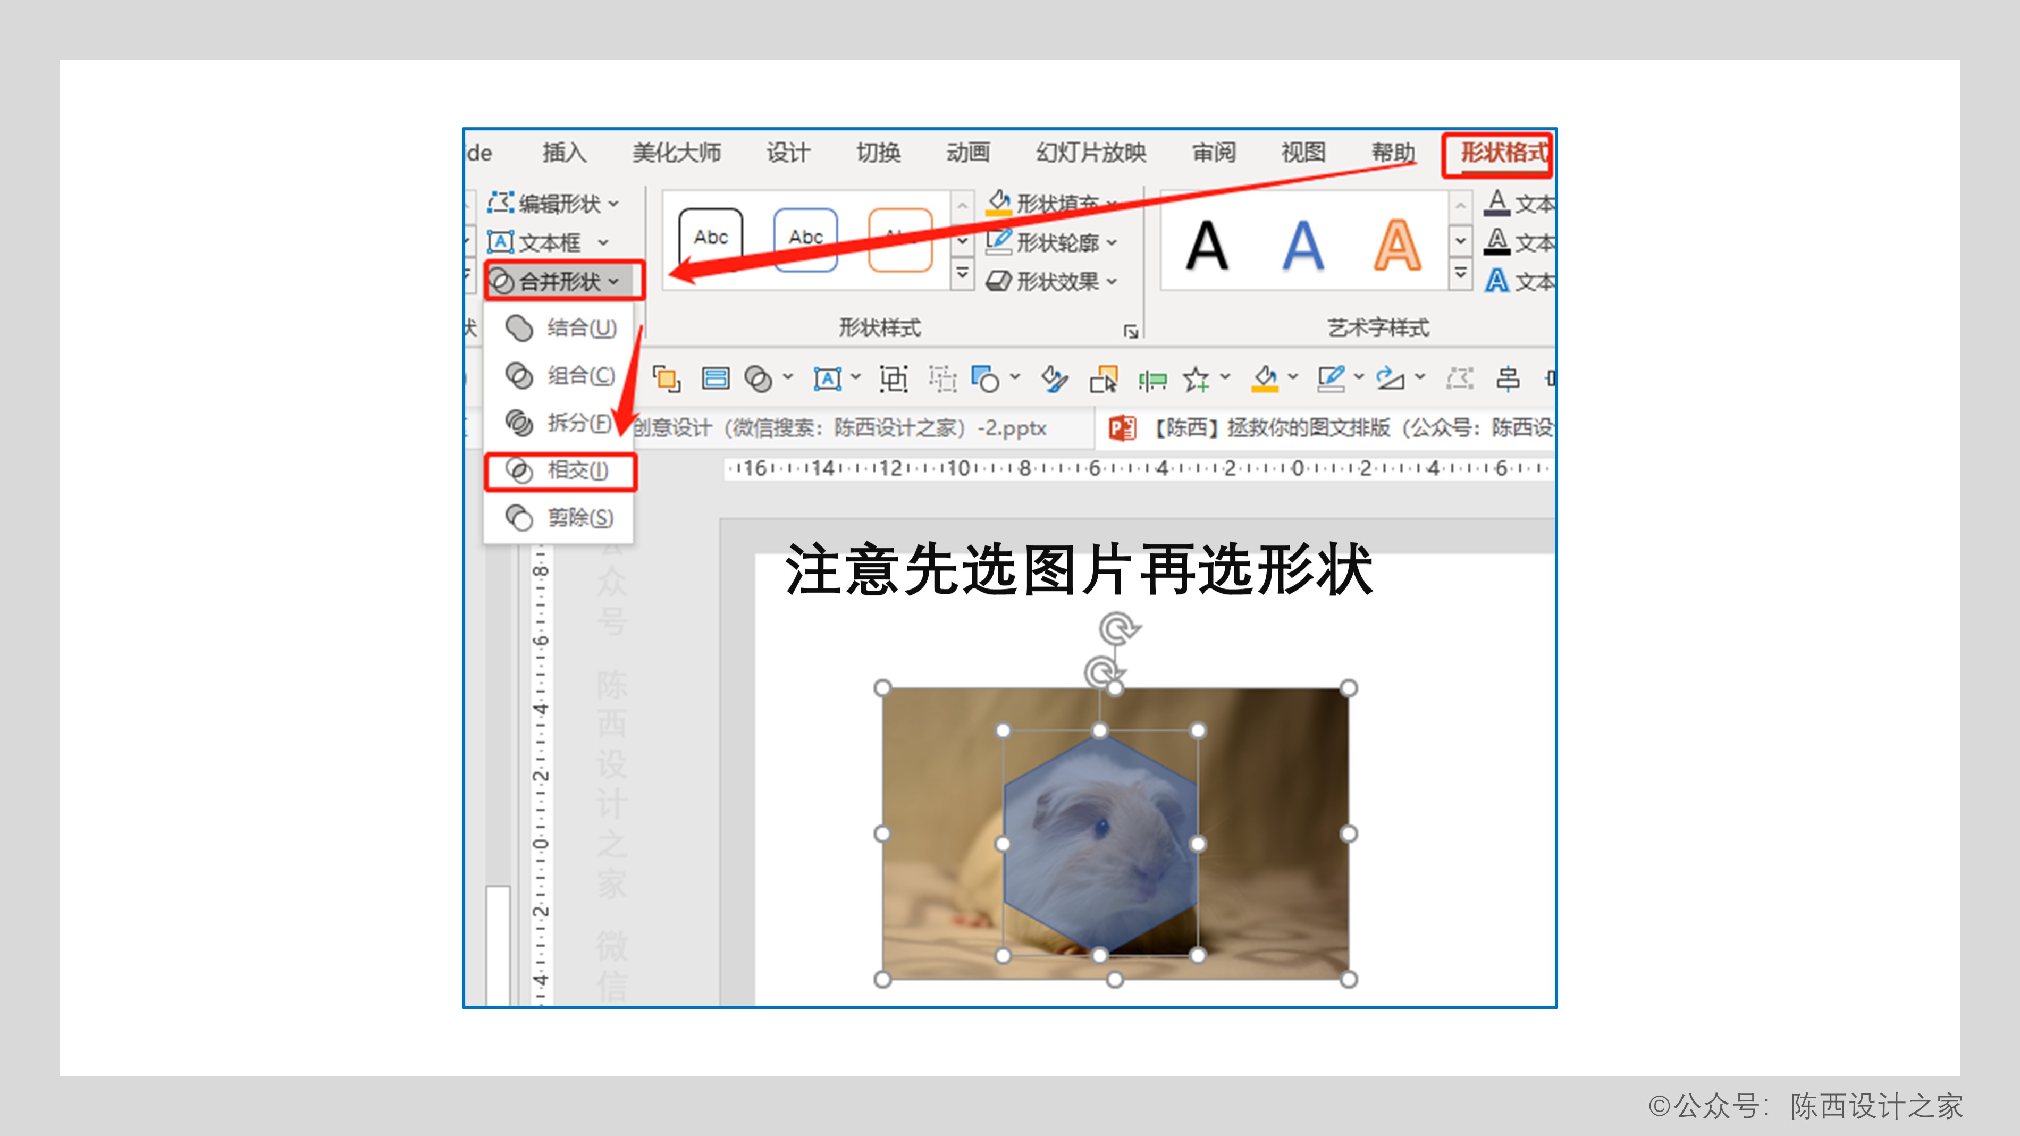Switch to the 美化大师 tab
Screen dimensions: 2020x1136
pyautogui.click(x=677, y=152)
